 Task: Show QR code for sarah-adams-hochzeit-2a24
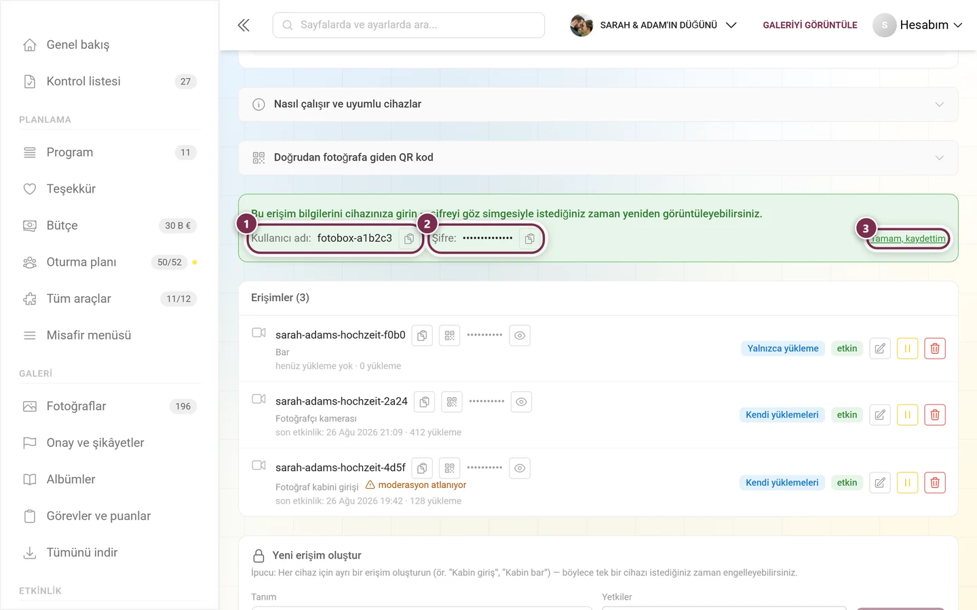coord(452,402)
